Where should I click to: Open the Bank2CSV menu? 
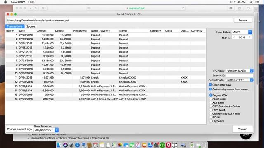coord(18,2)
